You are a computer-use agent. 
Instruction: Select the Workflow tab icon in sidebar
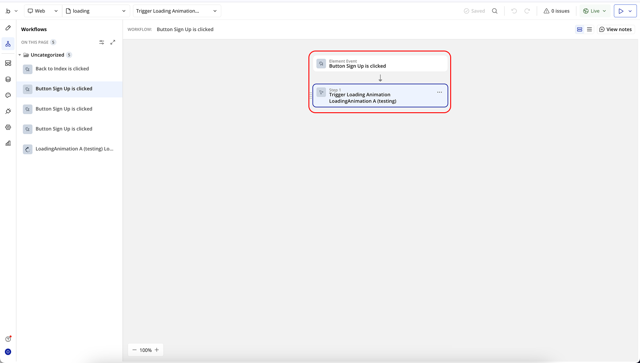click(x=8, y=44)
